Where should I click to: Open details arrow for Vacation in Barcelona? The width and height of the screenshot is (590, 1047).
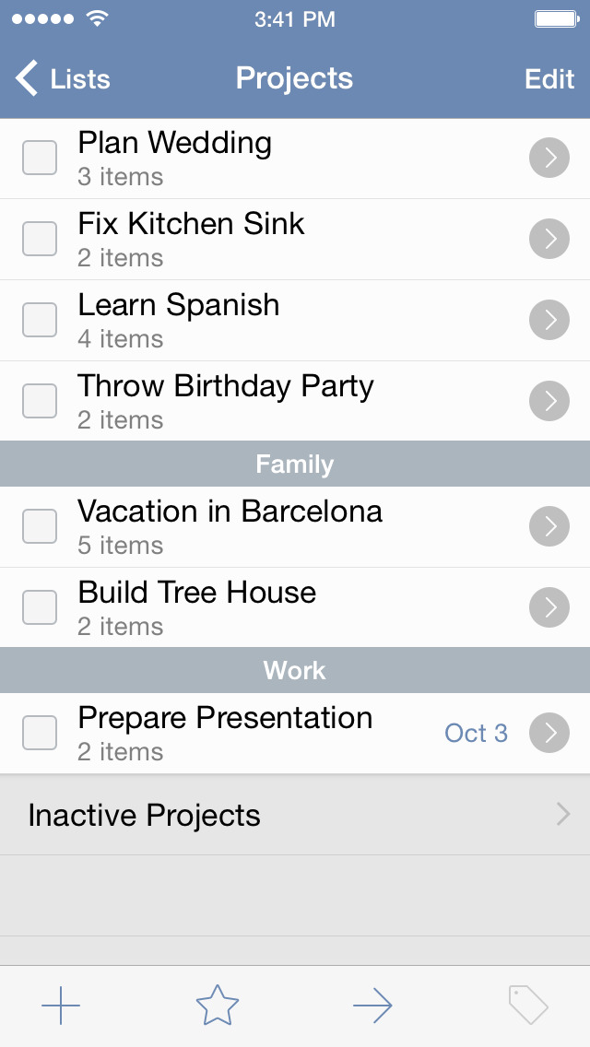click(x=549, y=527)
